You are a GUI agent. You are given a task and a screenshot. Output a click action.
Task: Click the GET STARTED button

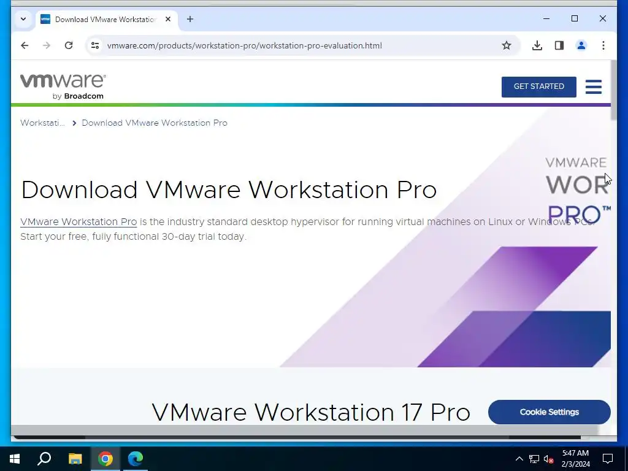pos(538,86)
